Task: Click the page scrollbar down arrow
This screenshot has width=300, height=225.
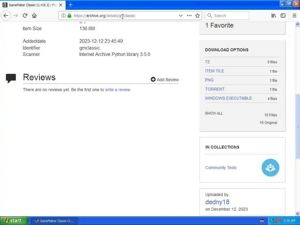Action: click(x=297, y=214)
